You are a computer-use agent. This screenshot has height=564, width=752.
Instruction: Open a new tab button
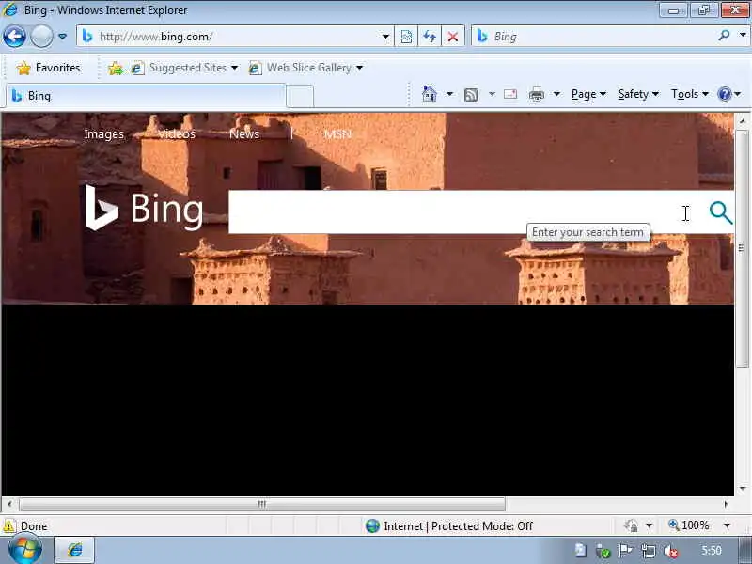[300, 97]
